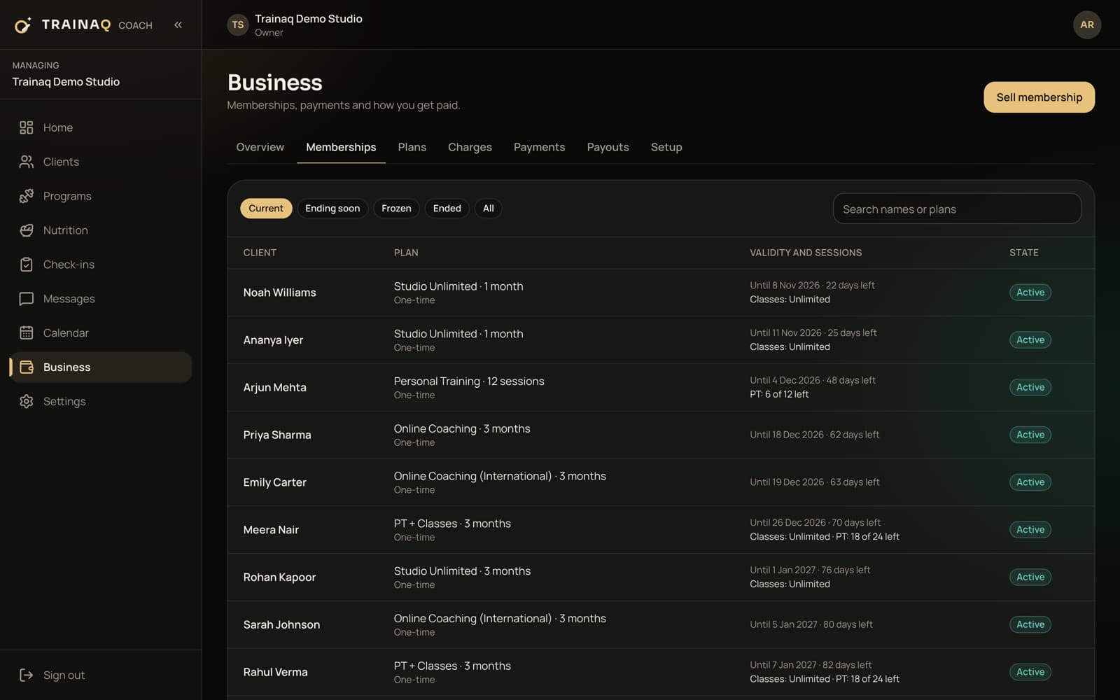Collapse the sidebar with the double chevron
Image resolution: width=1120 pixels, height=700 pixels.
click(178, 24)
